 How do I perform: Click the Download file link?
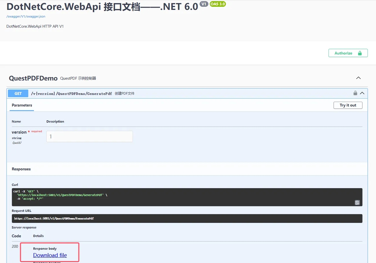50,255
